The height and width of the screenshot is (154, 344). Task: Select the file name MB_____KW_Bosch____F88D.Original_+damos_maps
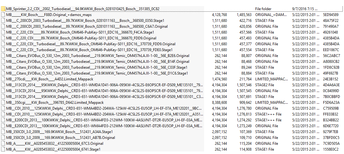click(x=49, y=15)
